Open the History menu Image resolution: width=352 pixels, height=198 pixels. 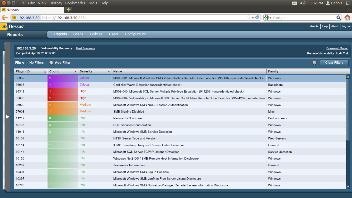[56, 3]
